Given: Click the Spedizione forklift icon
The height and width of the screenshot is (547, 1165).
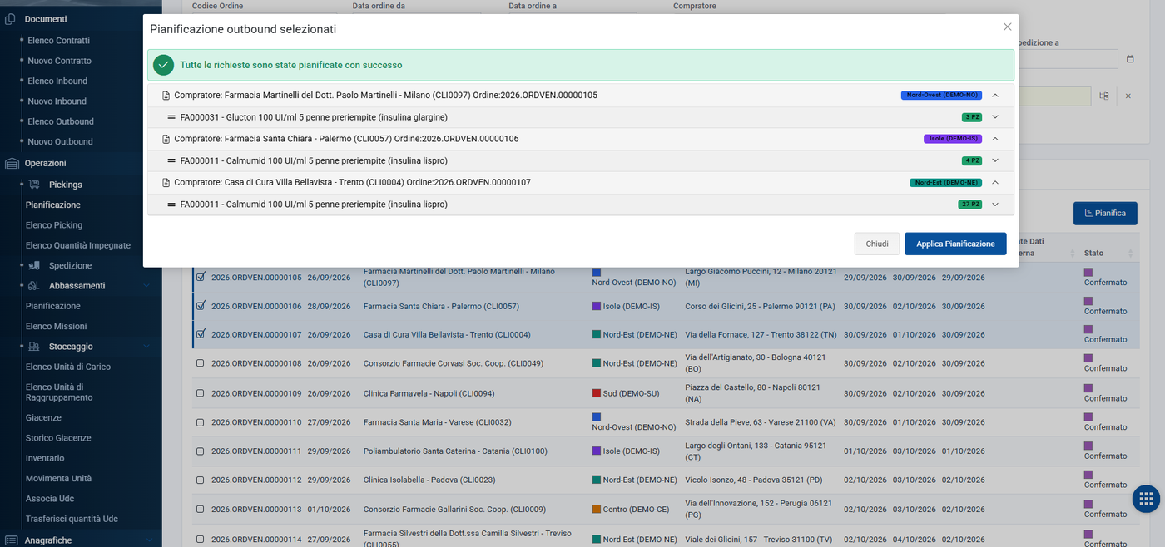Looking at the screenshot, I should pos(34,265).
